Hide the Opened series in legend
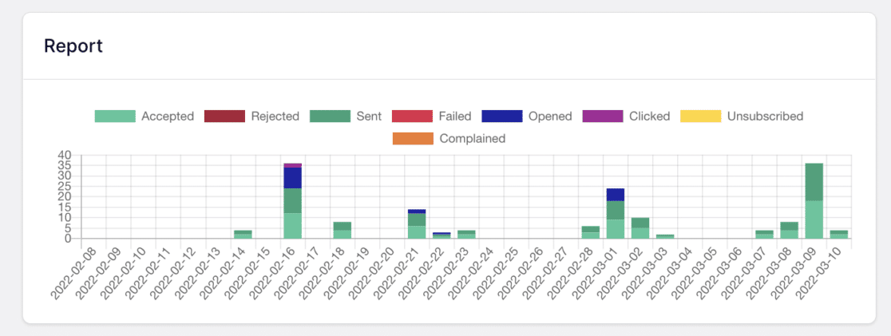 point(502,117)
